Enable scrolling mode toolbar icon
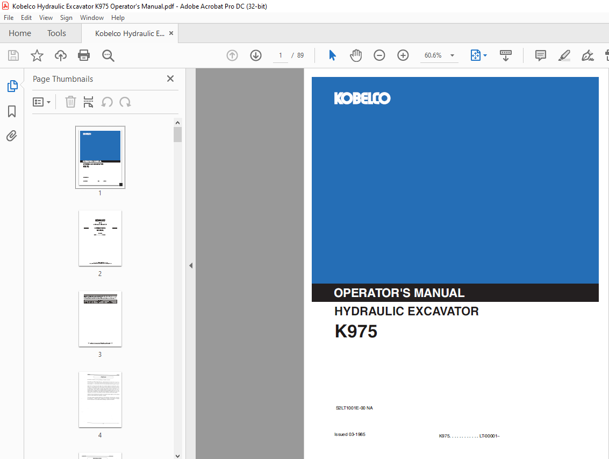609x459 pixels. [506, 55]
